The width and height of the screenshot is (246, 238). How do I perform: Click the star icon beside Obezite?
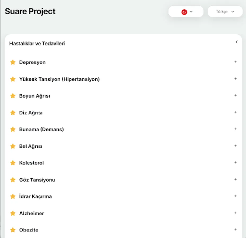(x=13, y=230)
